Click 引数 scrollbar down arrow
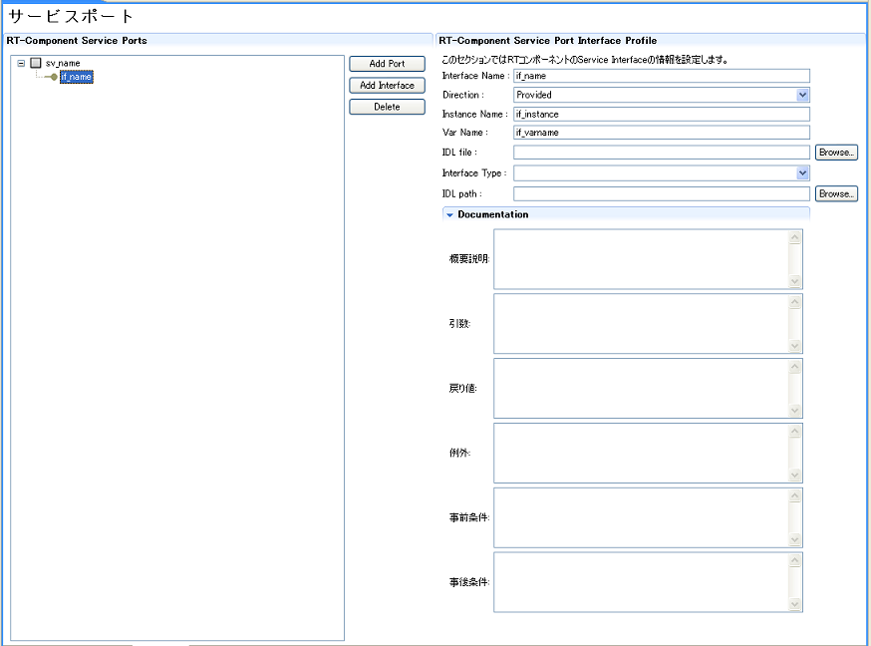Screen dimensions: 871x646 [795, 346]
